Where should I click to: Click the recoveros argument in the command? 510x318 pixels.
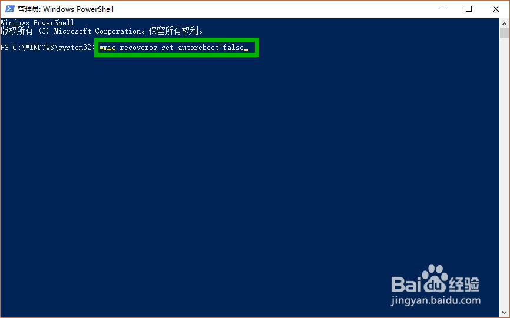138,48
